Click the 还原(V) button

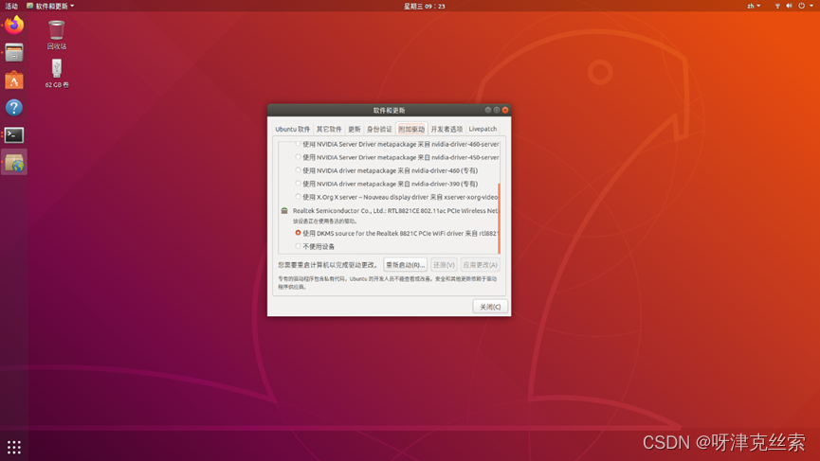[x=444, y=265]
